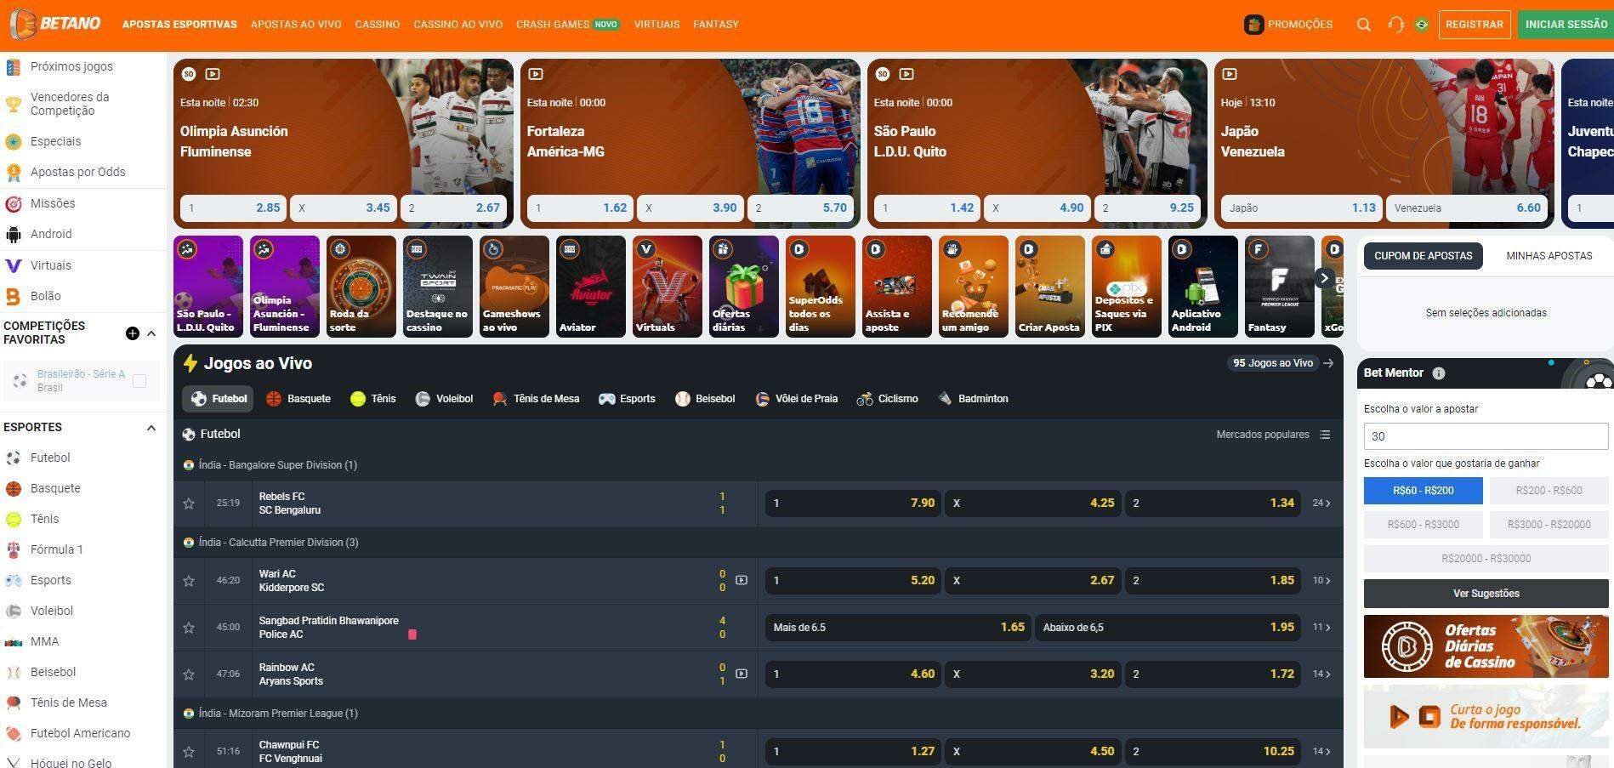Favorite the Rebels FC match star
The image size is (1614, 768).
tap(189, 503)
